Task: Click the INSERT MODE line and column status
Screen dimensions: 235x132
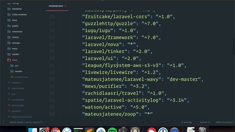Action: [x=26, y=122]
